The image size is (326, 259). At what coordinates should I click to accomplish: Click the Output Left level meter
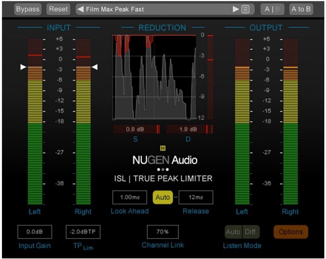click(x=242, y=122)
